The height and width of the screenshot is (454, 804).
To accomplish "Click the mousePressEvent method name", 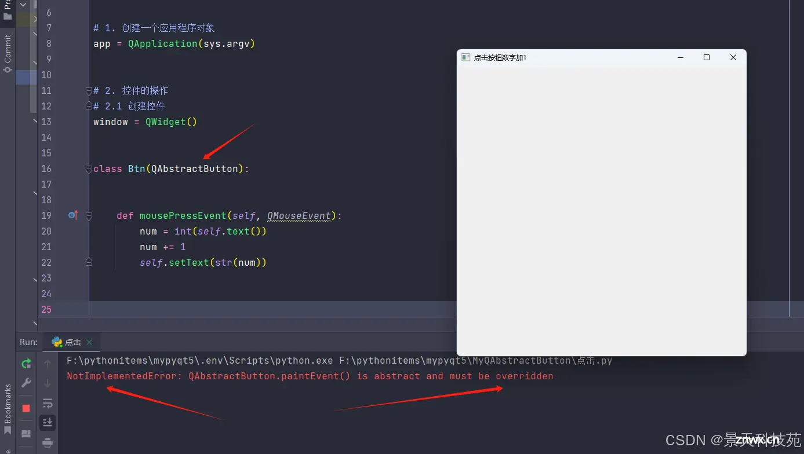I will coord(183,215).
